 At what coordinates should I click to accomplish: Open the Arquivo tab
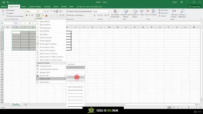tap(4, 7)
